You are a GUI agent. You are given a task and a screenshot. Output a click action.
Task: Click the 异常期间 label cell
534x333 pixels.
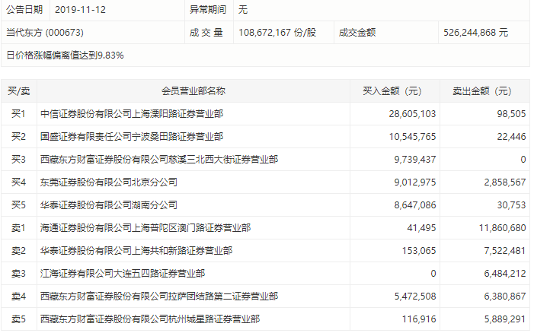208,10
